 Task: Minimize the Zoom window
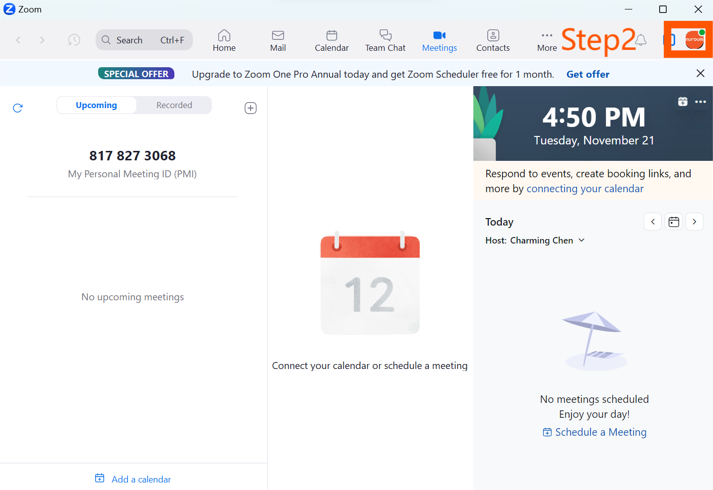coord(628,9)
